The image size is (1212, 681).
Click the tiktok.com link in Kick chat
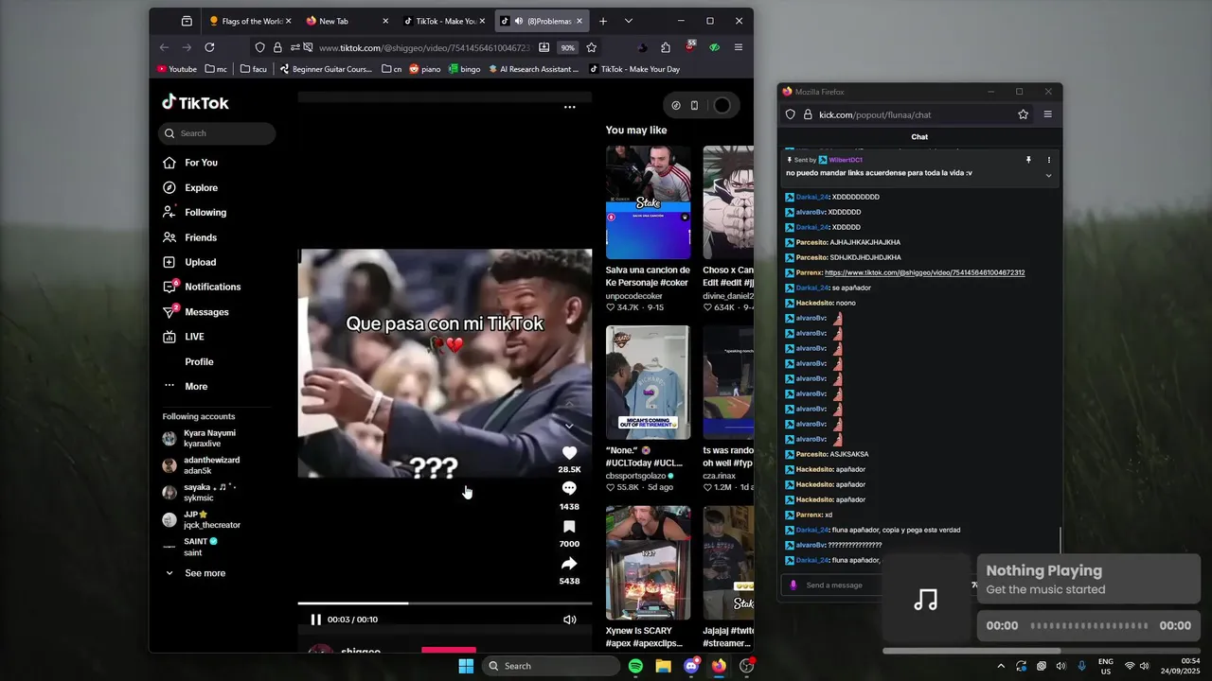pos(924,272)
